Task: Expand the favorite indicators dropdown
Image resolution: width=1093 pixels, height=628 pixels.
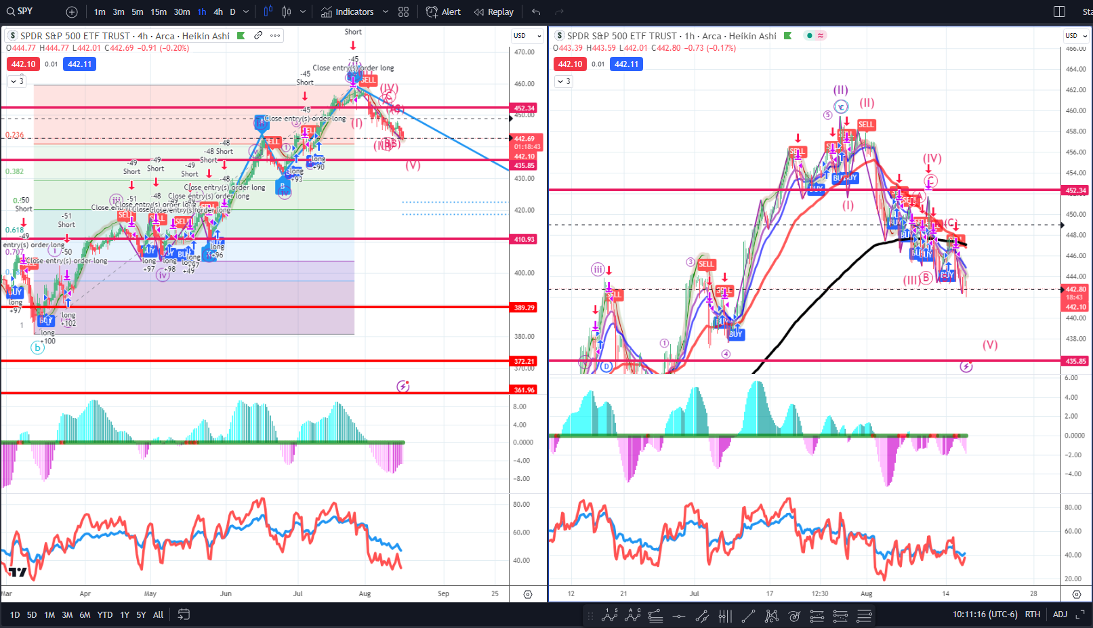Action: coord(386,12)
